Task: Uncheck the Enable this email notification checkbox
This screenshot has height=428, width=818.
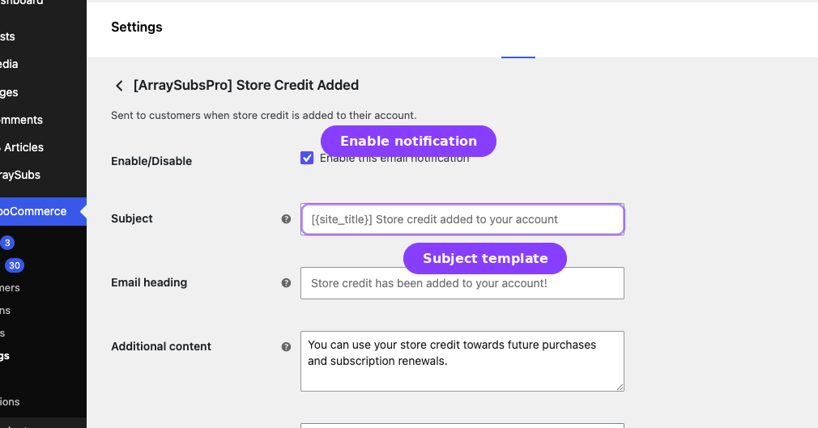Action: tap(307, 158)
